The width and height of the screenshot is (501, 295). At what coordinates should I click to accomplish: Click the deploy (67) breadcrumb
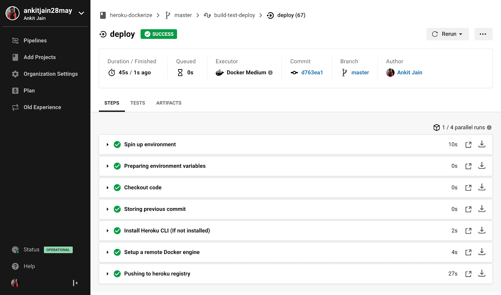(x=291, y=15)
